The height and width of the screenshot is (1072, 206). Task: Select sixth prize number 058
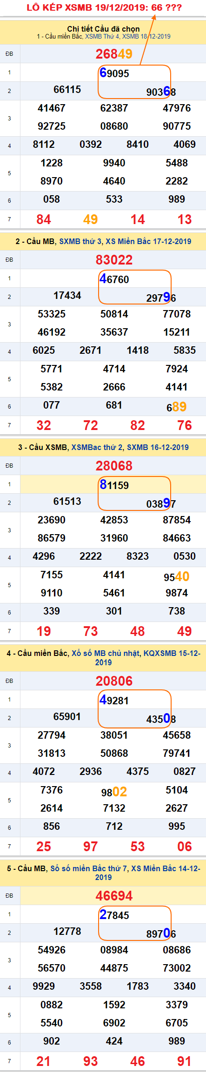tap(52, 199)
